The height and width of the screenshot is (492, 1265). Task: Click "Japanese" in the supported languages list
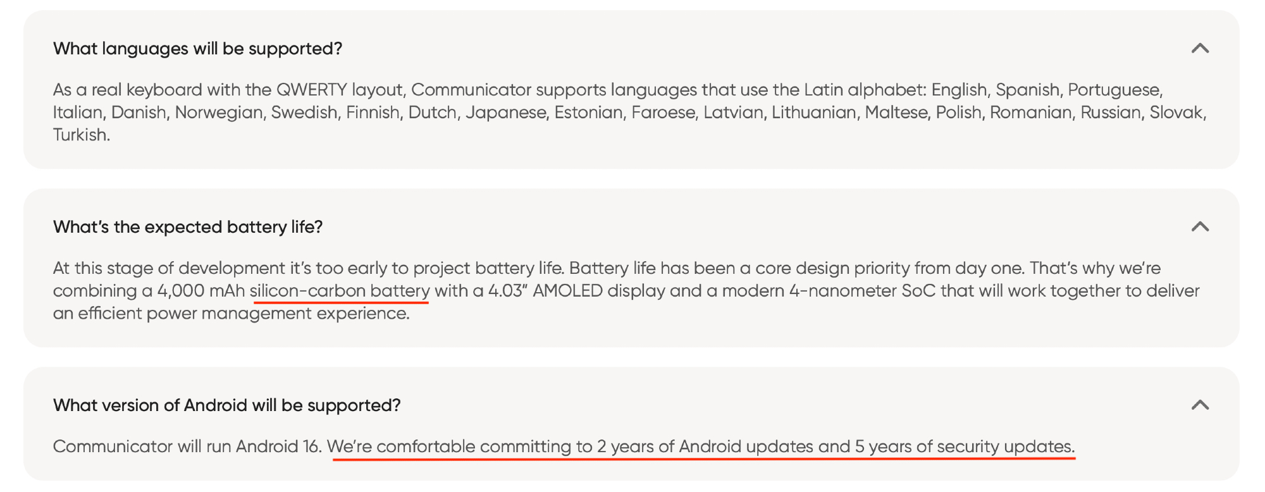[x=505, y=113]
